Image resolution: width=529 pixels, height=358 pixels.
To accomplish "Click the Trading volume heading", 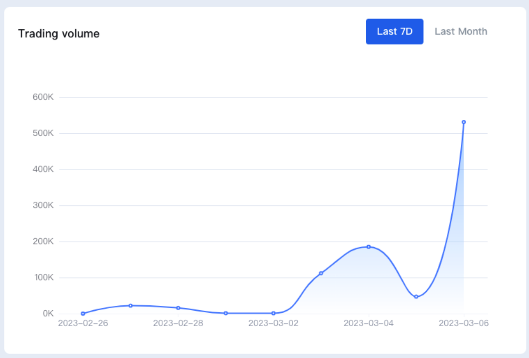I will [x=59, y=33].
